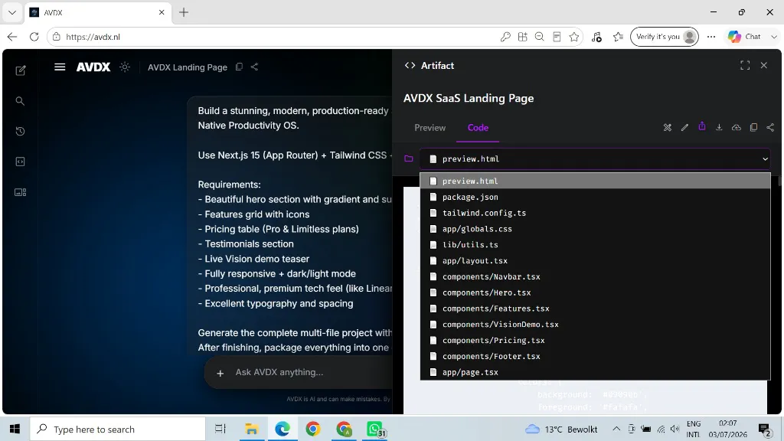Open the Windows Start menu

(x=15, y=429)
